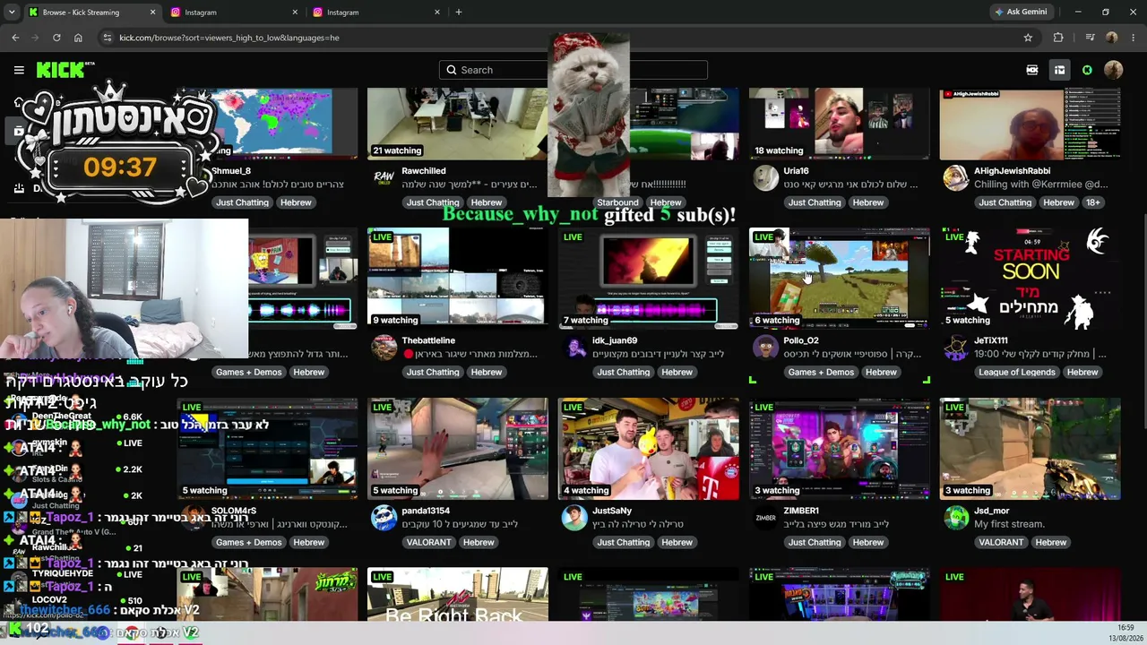
Task: Open Jsd_mor live stream thumbnail
Action: coord(1031,449)
